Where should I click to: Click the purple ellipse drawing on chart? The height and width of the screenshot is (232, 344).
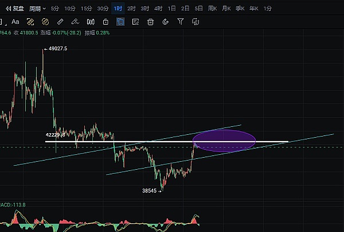tap(224, 133)
